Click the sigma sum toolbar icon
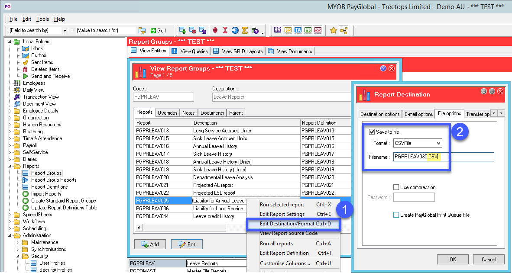 245,30
